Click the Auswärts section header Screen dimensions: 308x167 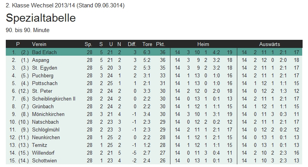point(269,44)
